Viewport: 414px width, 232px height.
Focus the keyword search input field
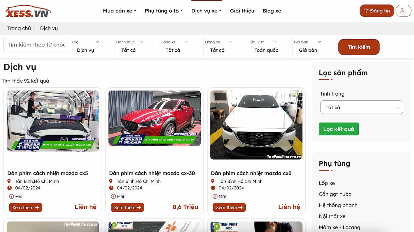click(x=36, y=45)
